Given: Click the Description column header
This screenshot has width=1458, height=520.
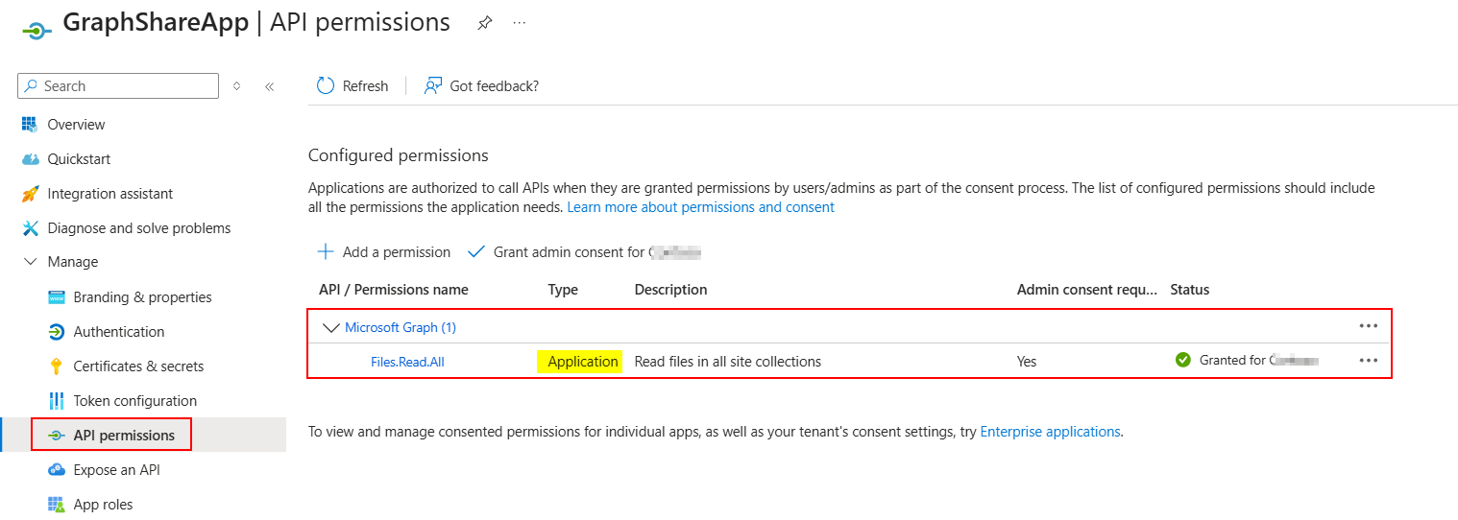Looking at the screenshot, I should coord(670,290).
